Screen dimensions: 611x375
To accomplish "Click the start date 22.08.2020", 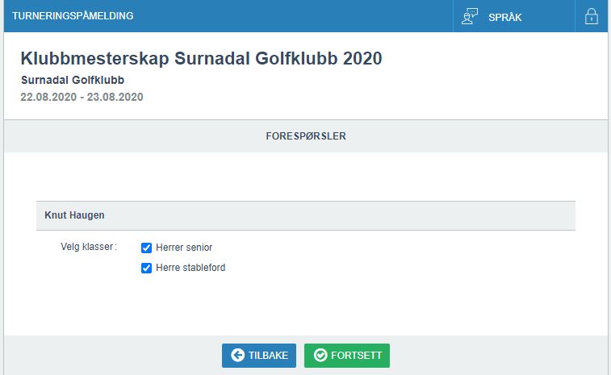I will (46, 97).
